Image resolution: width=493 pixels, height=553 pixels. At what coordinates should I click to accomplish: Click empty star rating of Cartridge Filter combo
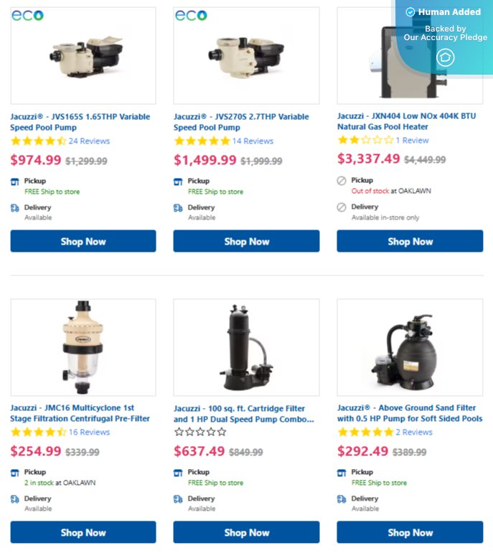point(200,432)
